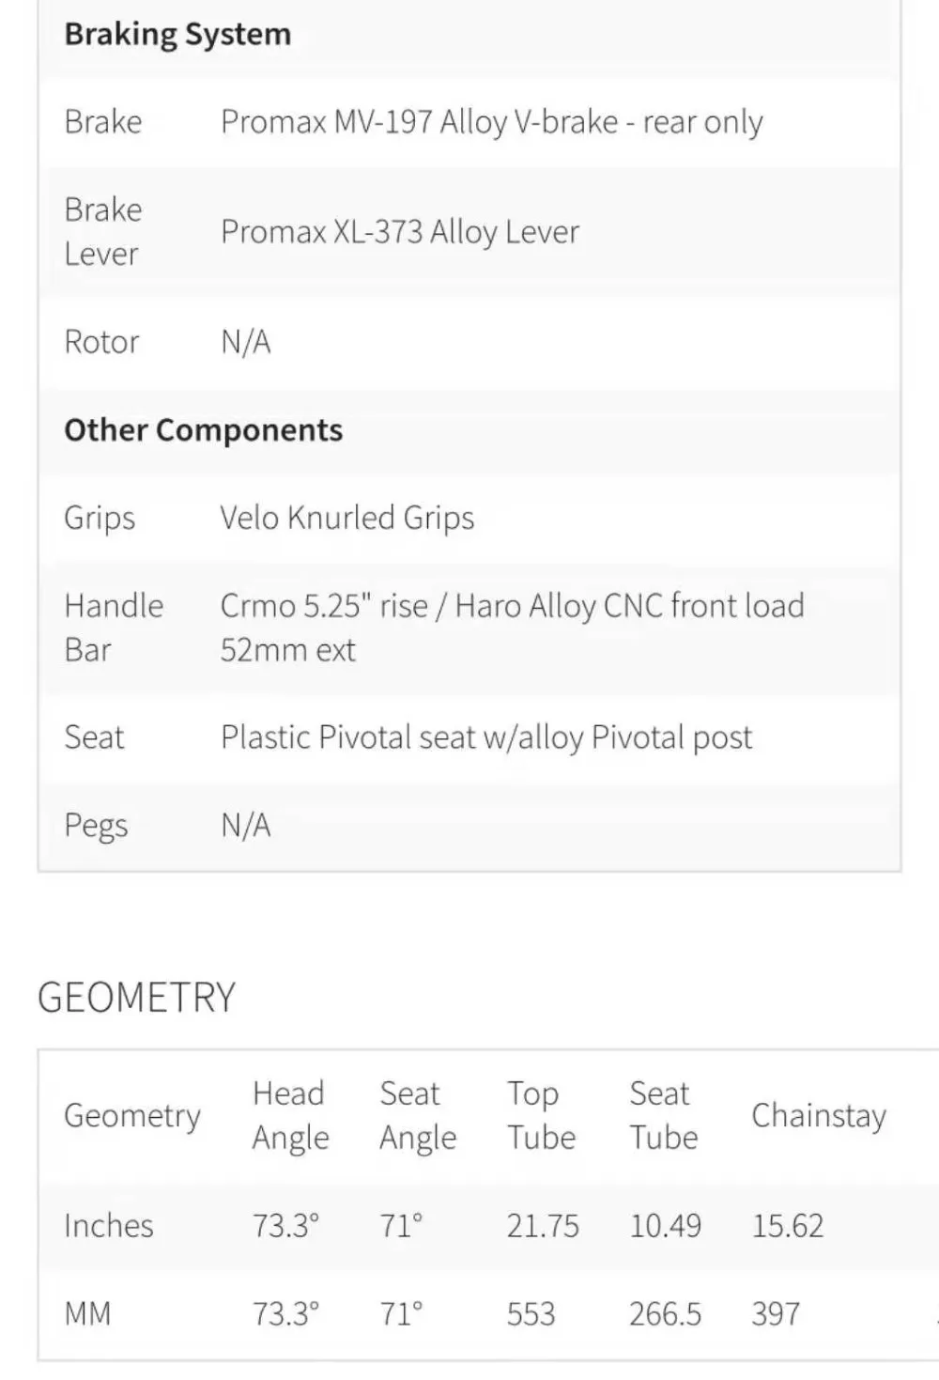Select the Crmo 5.25" rise handlebar description
Image resolution: width=939 pixels, height=1380 pixels.
pyautogui.click(x=513, y=628)
